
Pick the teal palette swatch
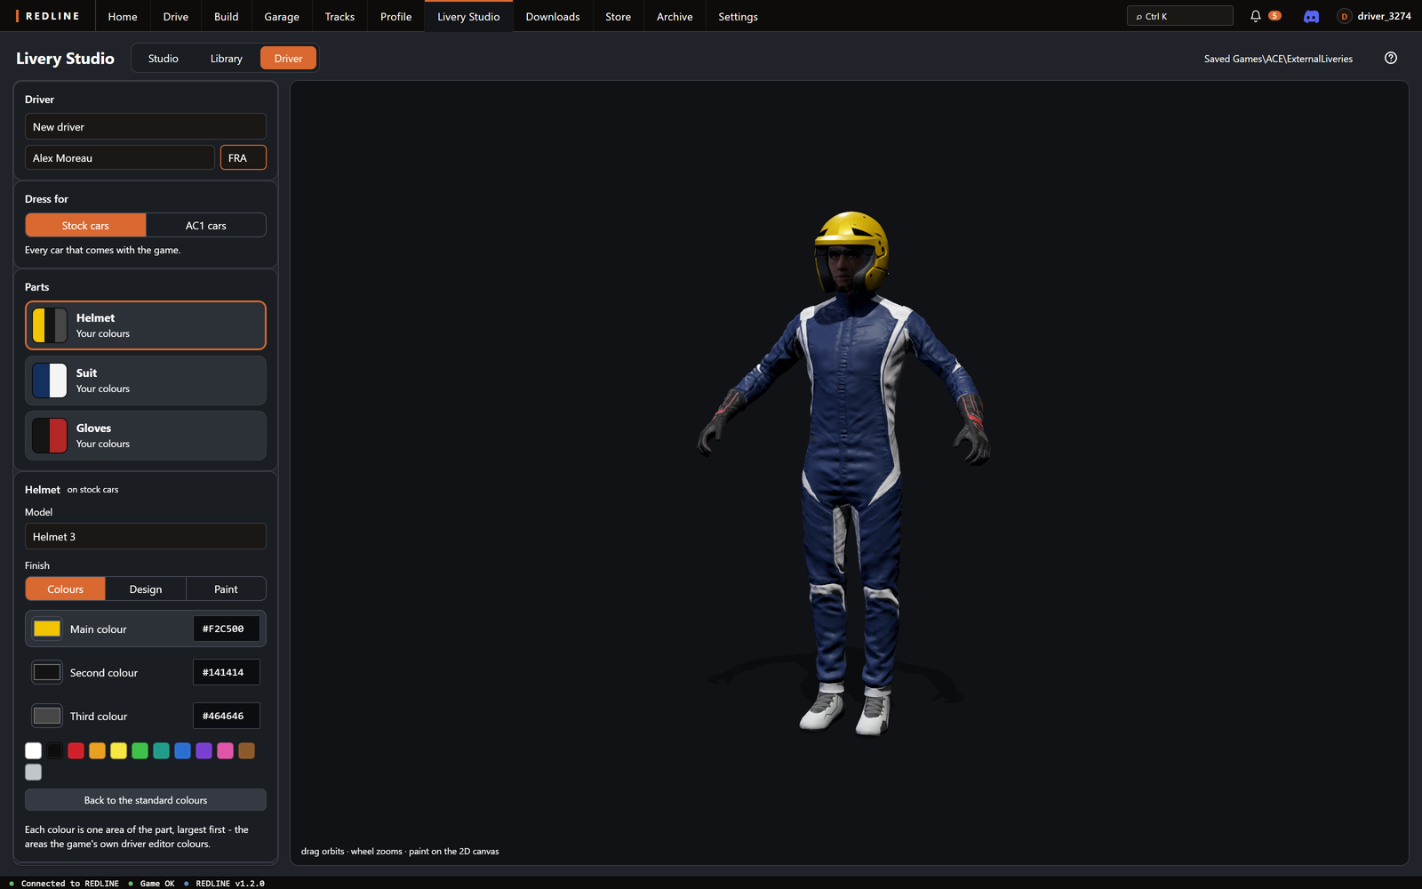[x=162, y=751]
